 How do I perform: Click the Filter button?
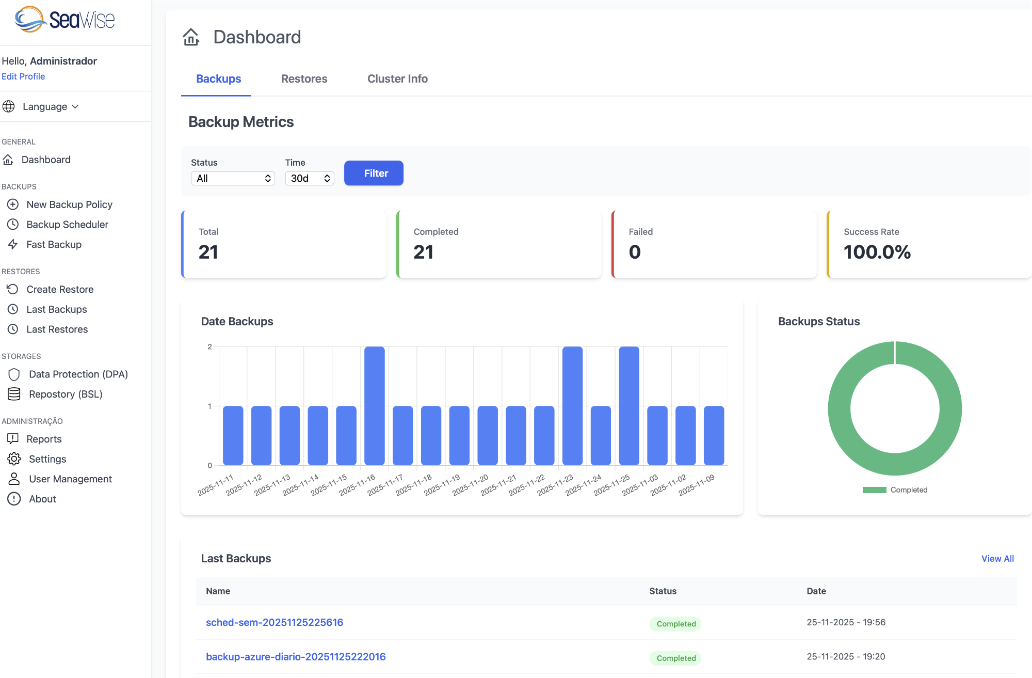[x=374, y=173]
